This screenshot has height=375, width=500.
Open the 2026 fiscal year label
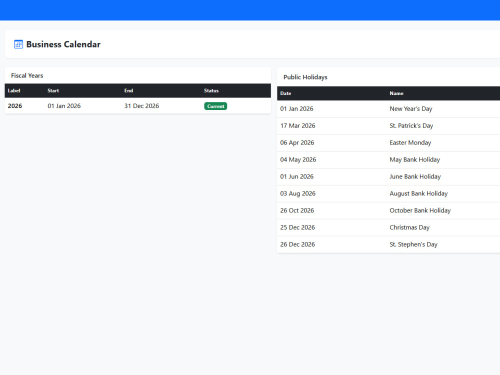click(x=15, y=106)
